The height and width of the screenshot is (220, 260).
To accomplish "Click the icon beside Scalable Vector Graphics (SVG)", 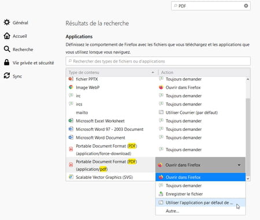I will [71, 177].
